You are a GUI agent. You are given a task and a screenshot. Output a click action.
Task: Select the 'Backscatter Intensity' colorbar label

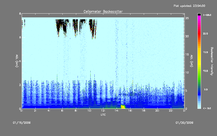212,61
